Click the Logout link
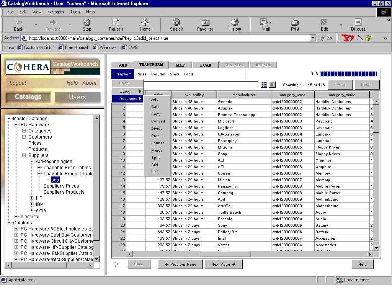The width and height of the screenshot is (392, 294). (18, 83)
